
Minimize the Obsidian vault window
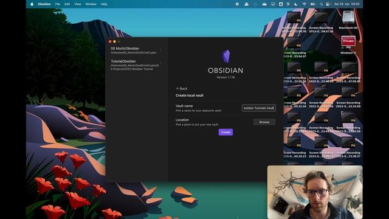pos(114,41)
